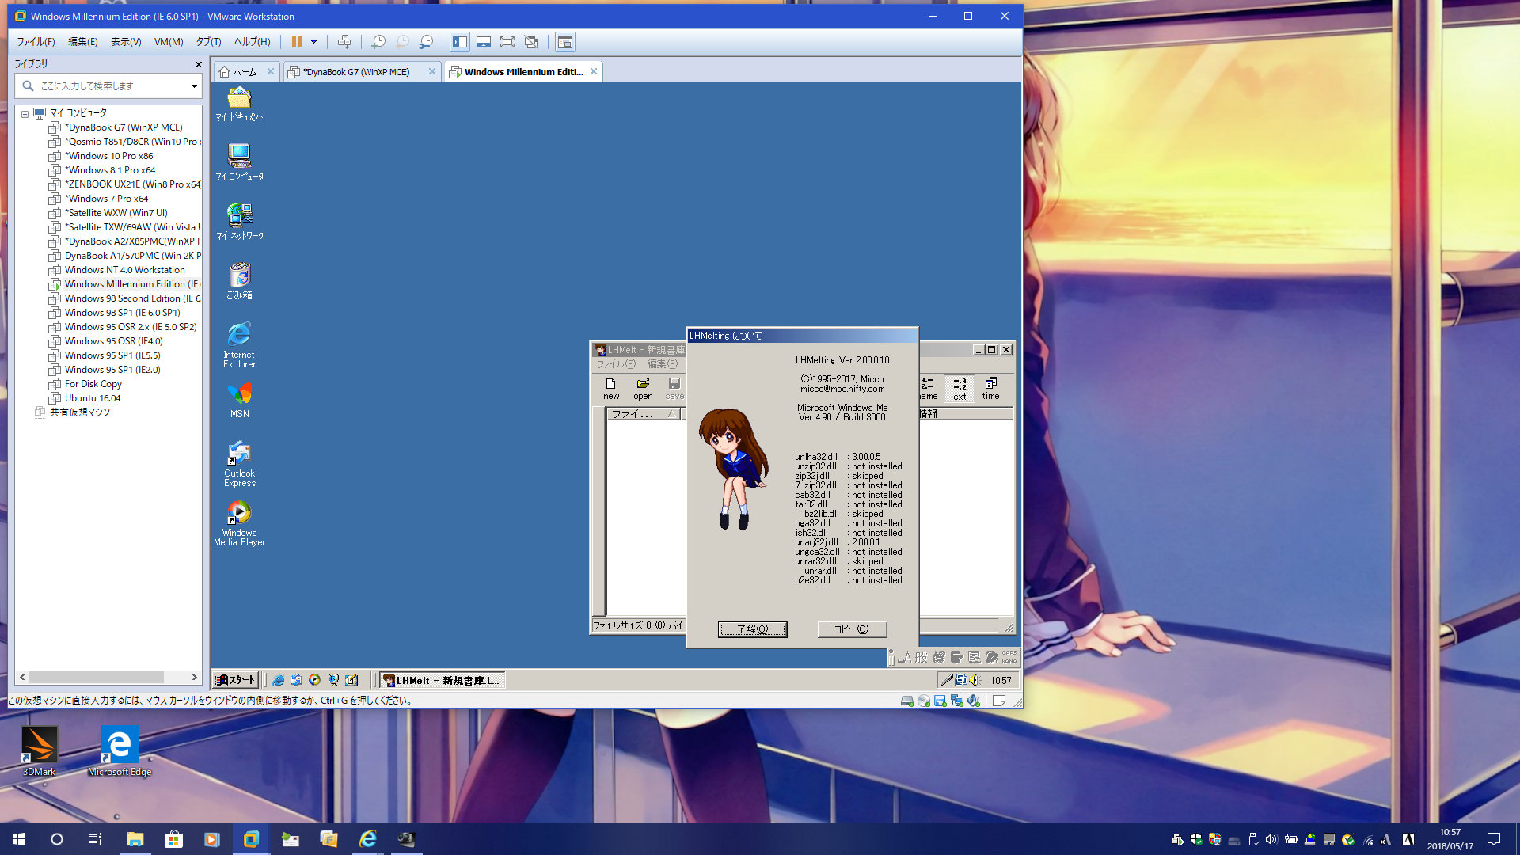
Task: Open Microsoft Edge desktop shortcut
Action: [x=119, y=750]
